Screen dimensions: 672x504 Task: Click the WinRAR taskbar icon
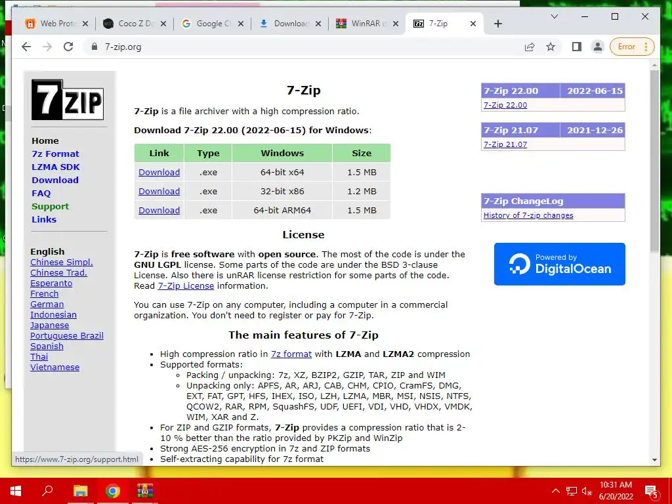pyautogui.click(x=145, y=491)
